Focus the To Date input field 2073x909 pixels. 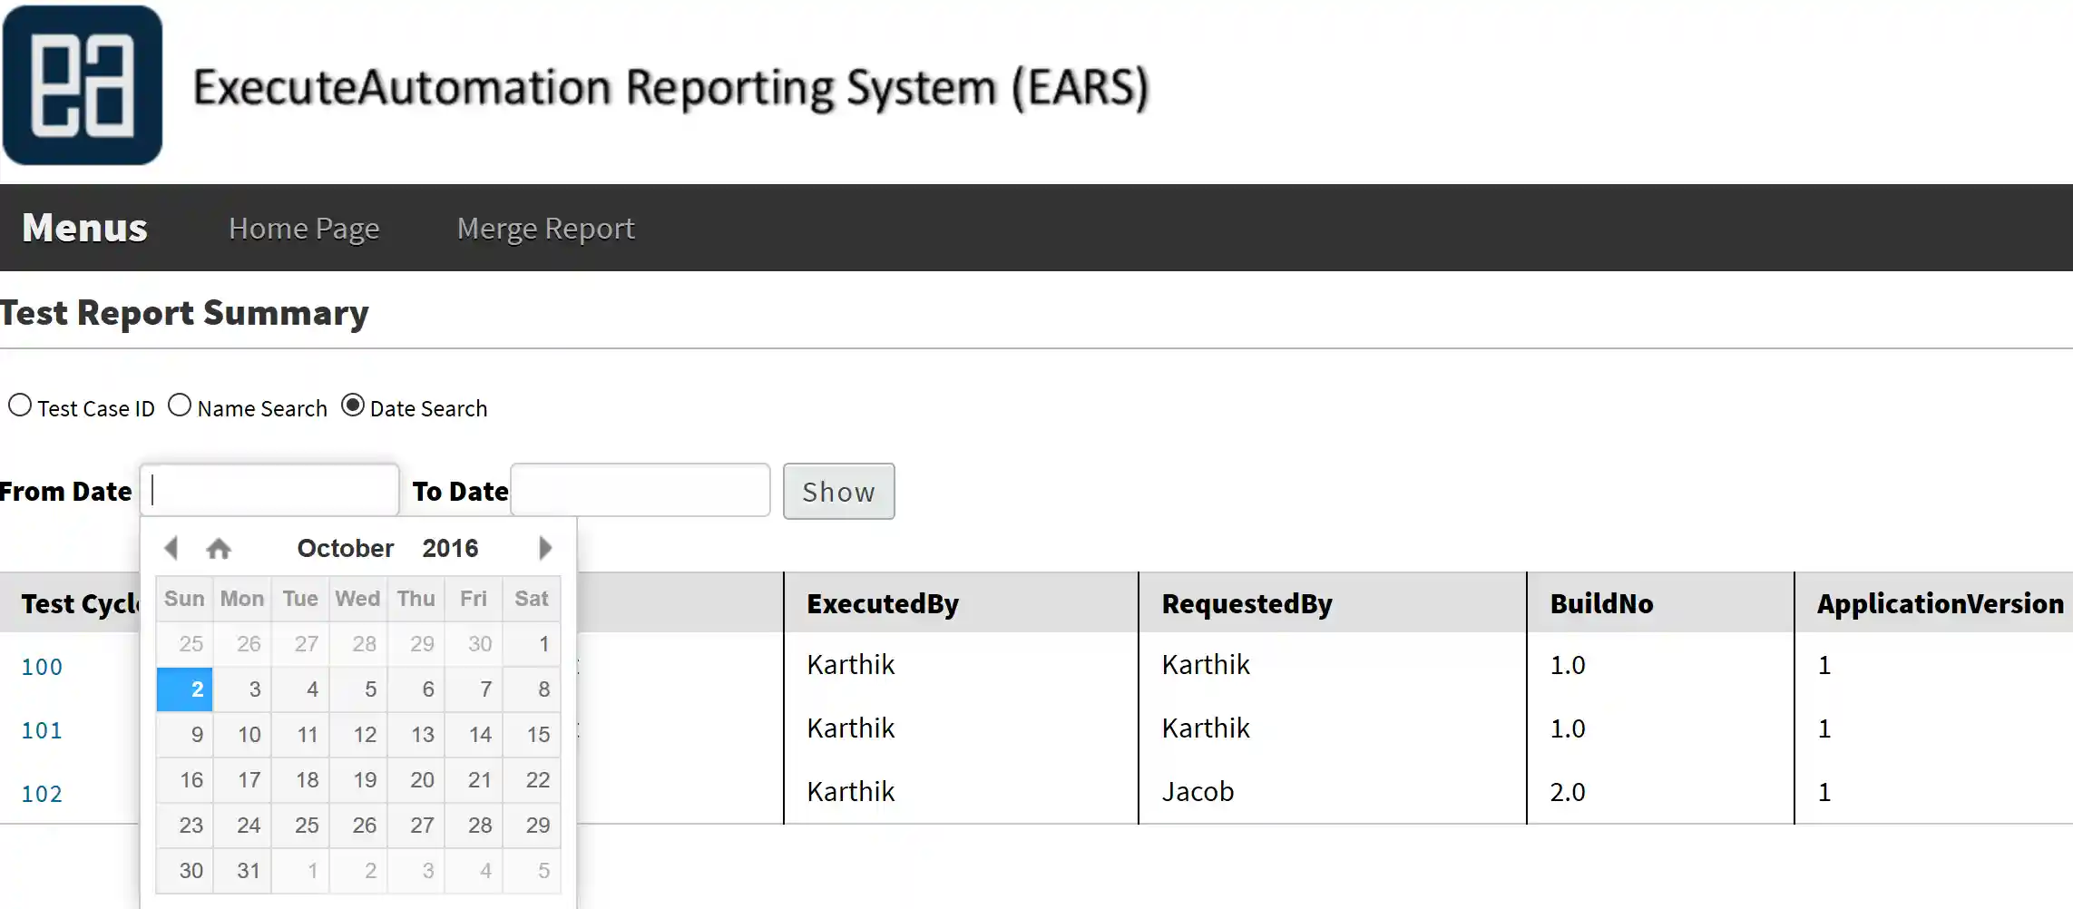(640, 491)
